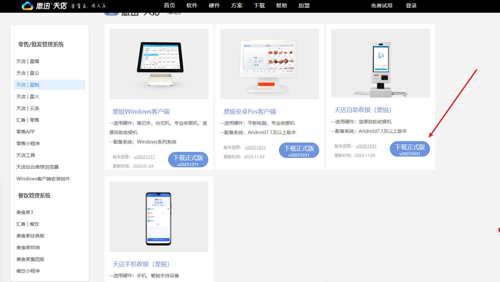Click the 免费试用 link
This screenshot has height=282, width=500.
click(x=381, y=6)
